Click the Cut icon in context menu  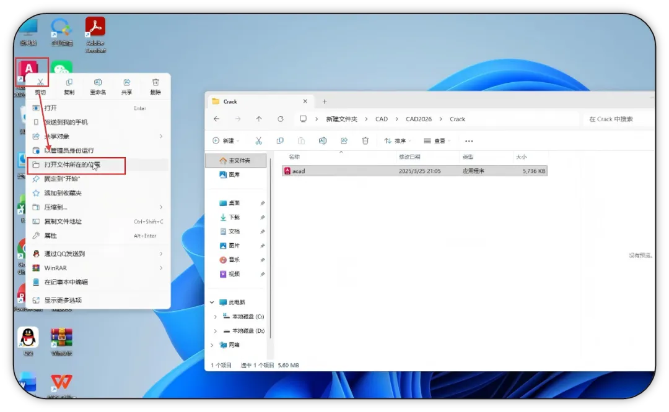40,82
